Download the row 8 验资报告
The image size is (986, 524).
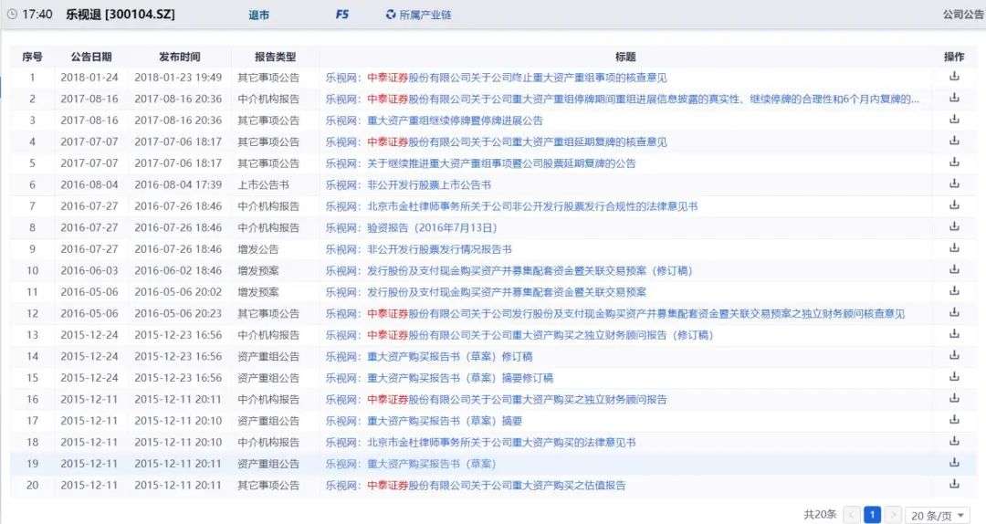954,226
